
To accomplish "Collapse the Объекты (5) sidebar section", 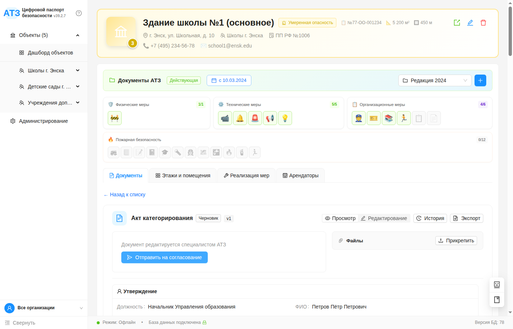I will click(x=77, y=35).
